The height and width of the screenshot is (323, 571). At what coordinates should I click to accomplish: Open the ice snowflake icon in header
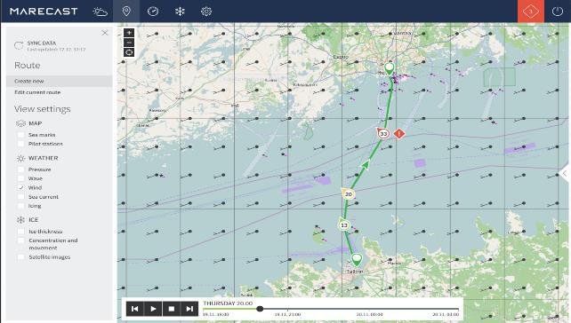tap(180, 12)
